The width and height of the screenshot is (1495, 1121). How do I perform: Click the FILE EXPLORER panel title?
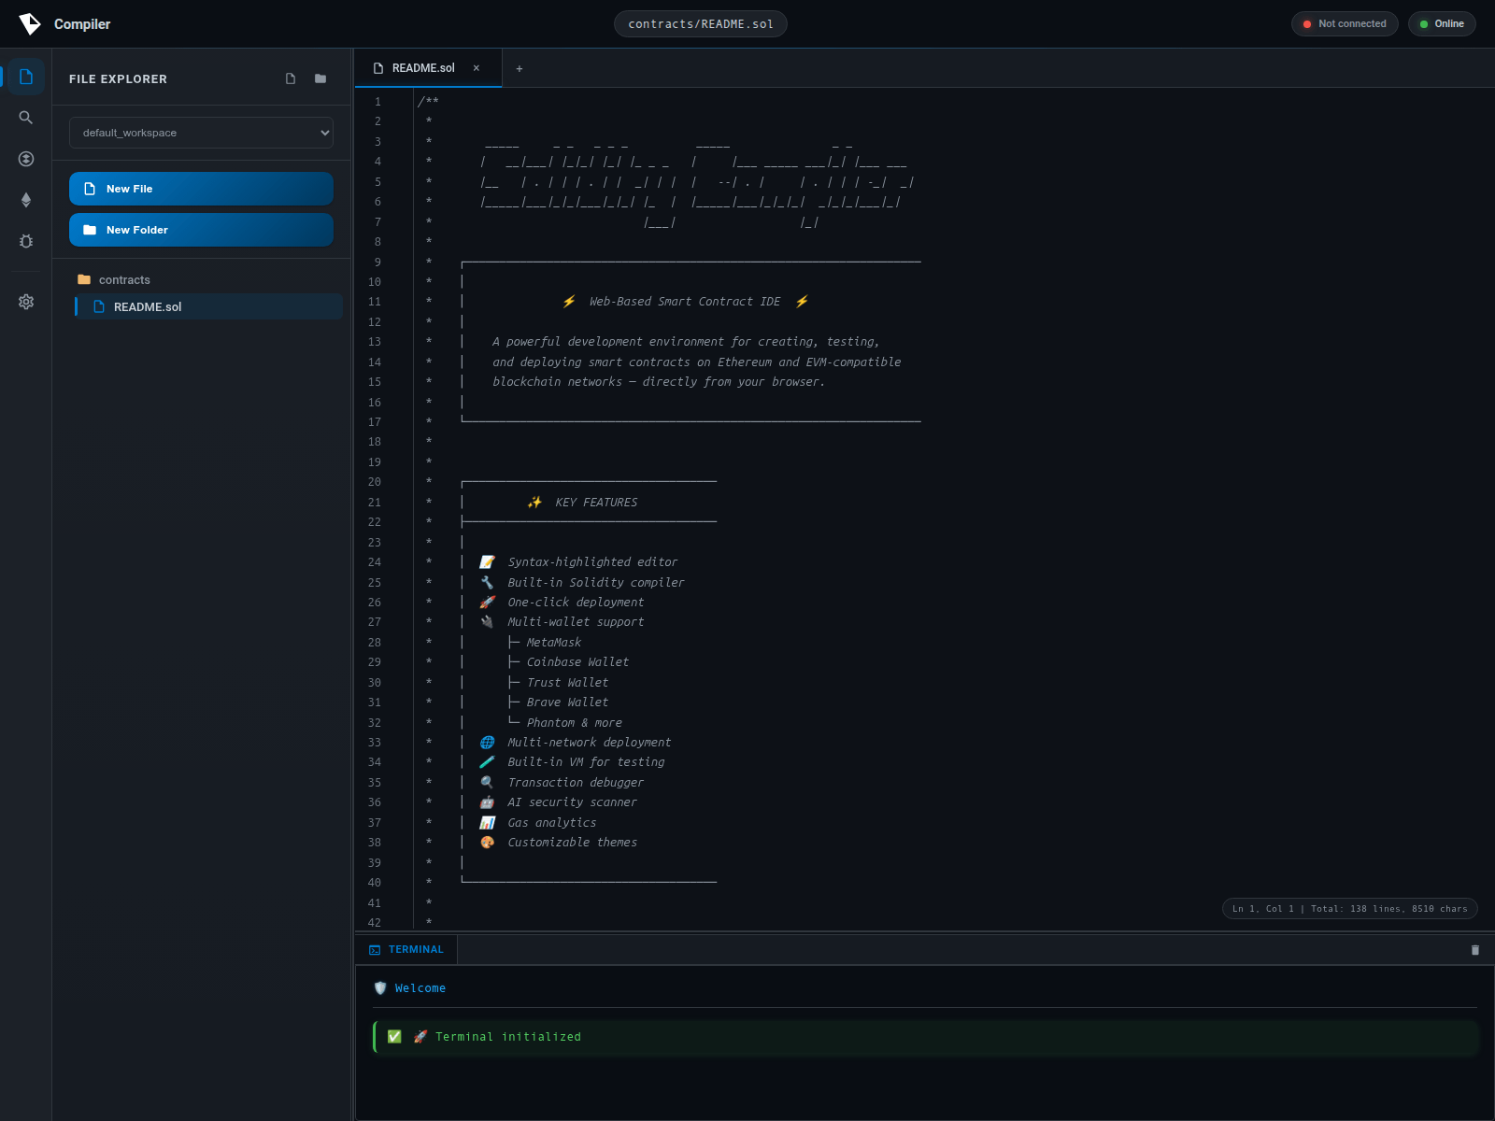[118, 79]
